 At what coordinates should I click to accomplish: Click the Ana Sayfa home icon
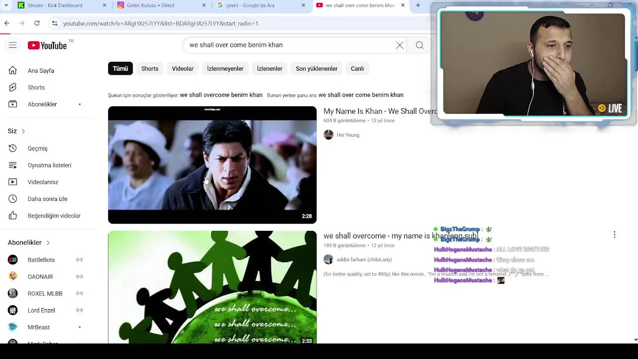[x=12, y=71]
